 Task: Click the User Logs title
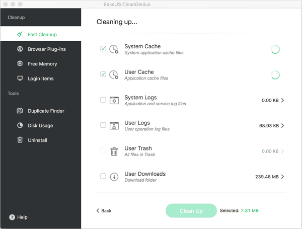137,123
